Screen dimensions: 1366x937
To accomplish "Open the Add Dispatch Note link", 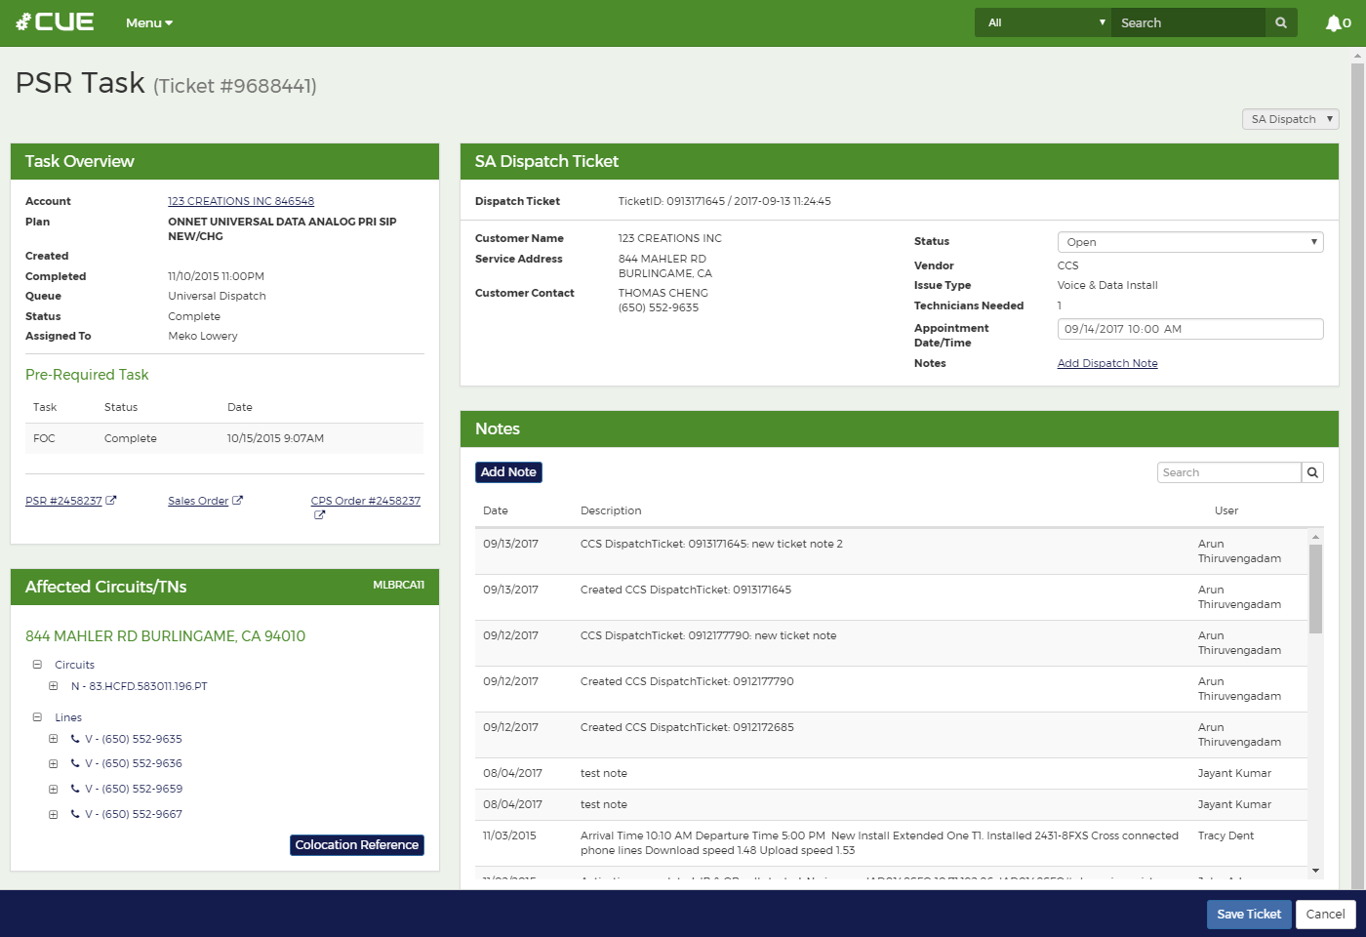I will (x=1107, y=363).
